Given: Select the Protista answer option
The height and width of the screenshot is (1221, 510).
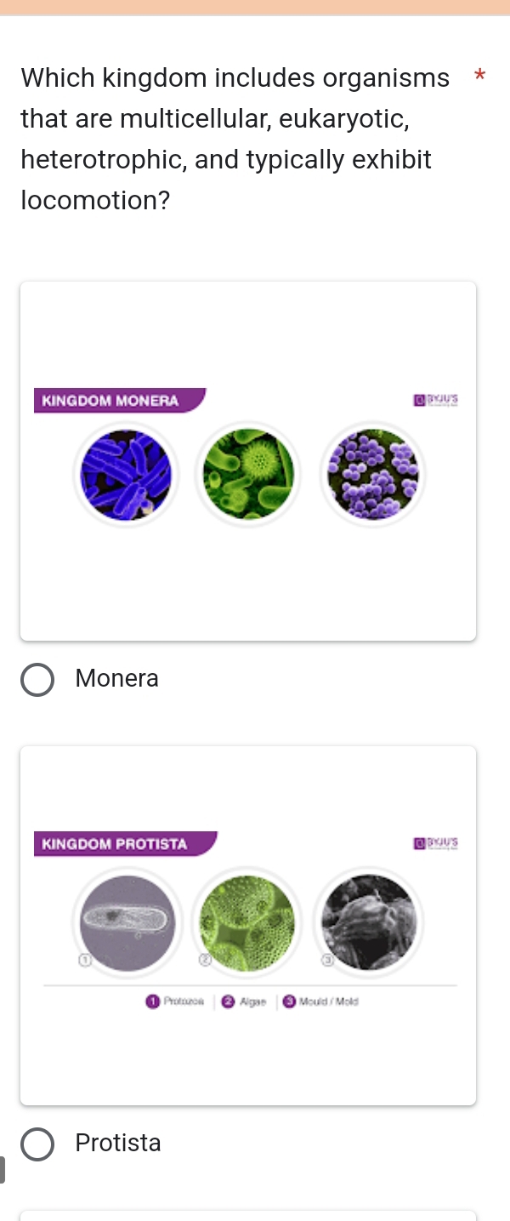Looking at the screenshot, I should [x=37, y=1144].
